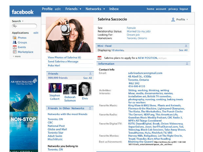Click the Deborah Solomon name link
203x152 pixels.
pyautogui.click(x=70, y=99)
